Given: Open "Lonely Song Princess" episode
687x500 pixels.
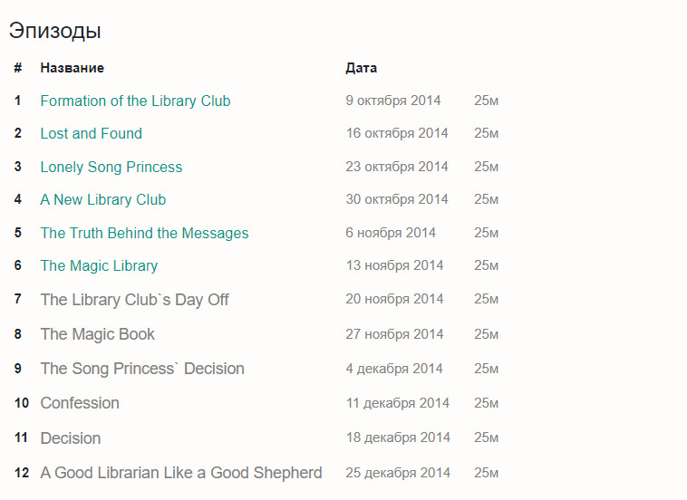Looking at the screenshot, I should click(111, 167).
